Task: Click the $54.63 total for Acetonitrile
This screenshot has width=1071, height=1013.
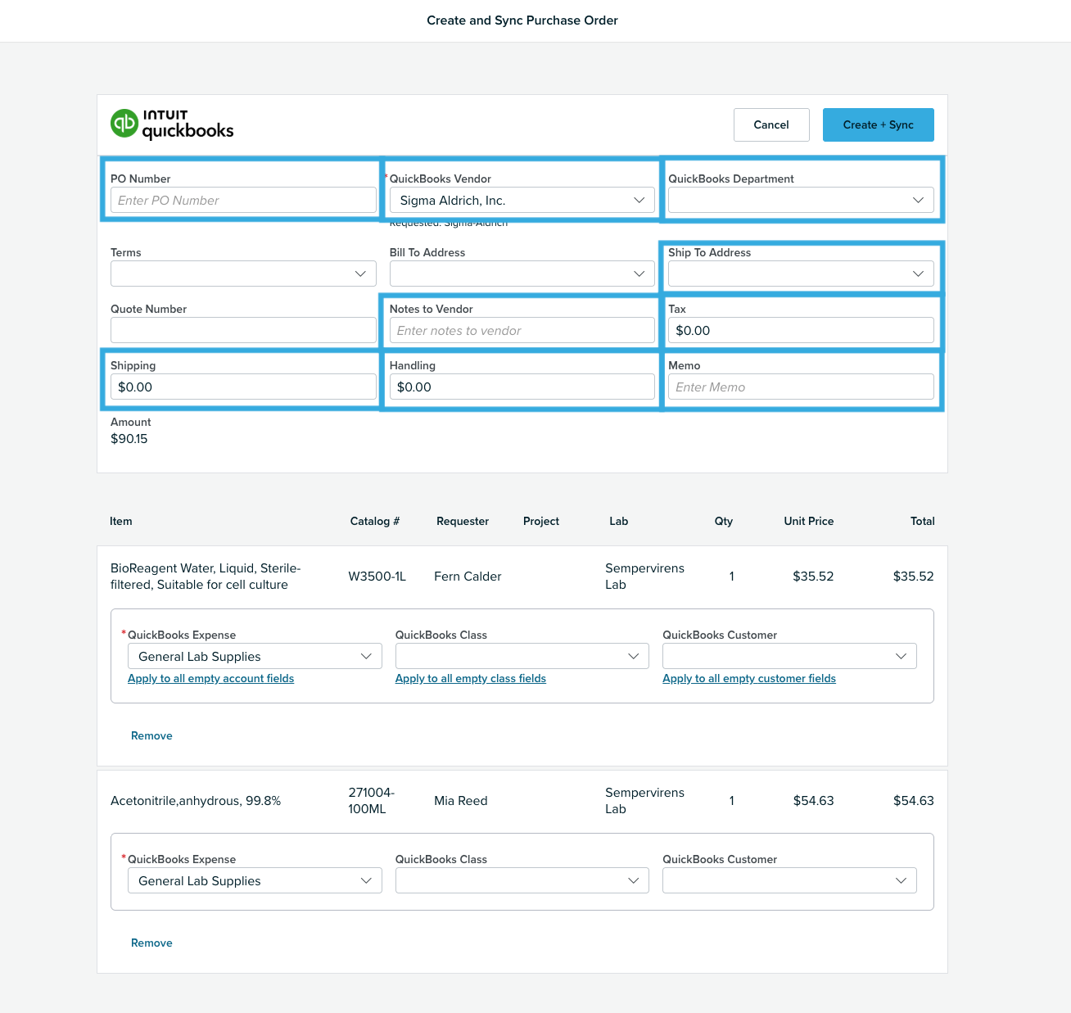Action: click(914, 801)
